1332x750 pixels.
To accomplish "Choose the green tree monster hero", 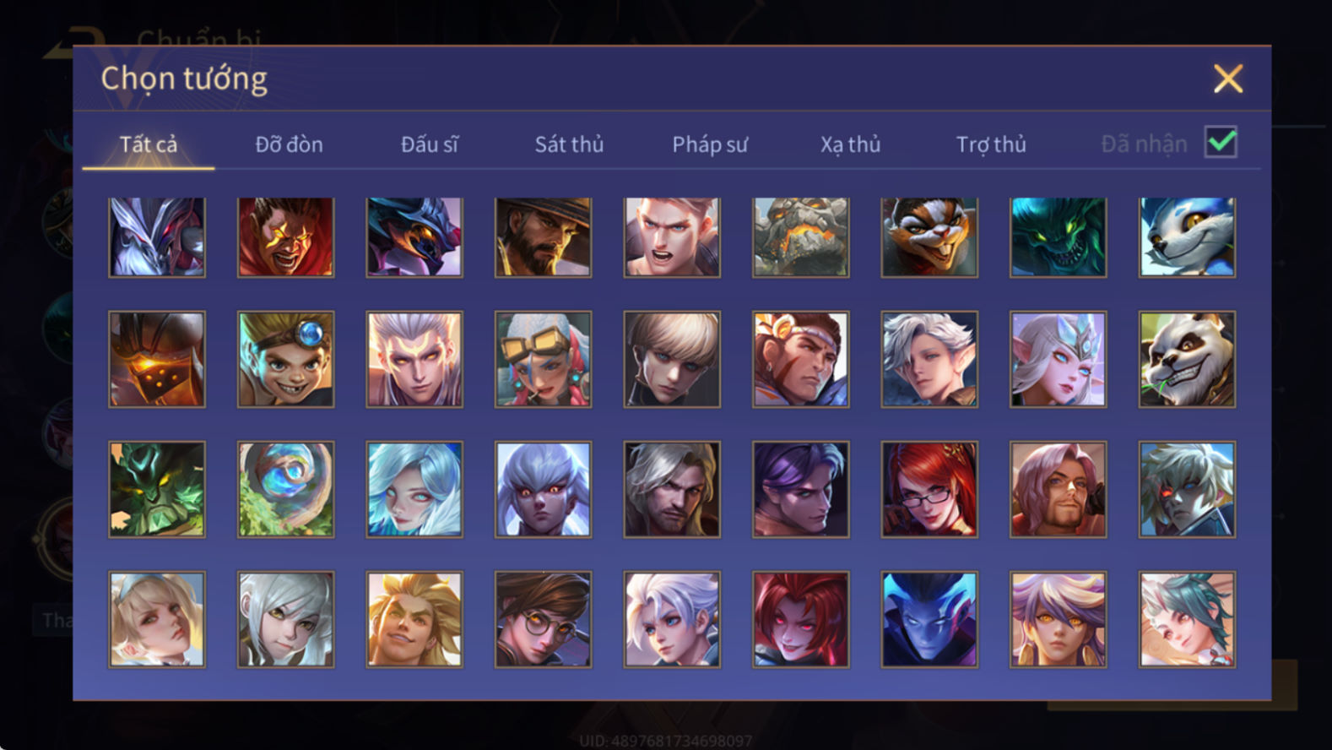I will [157, 490].
